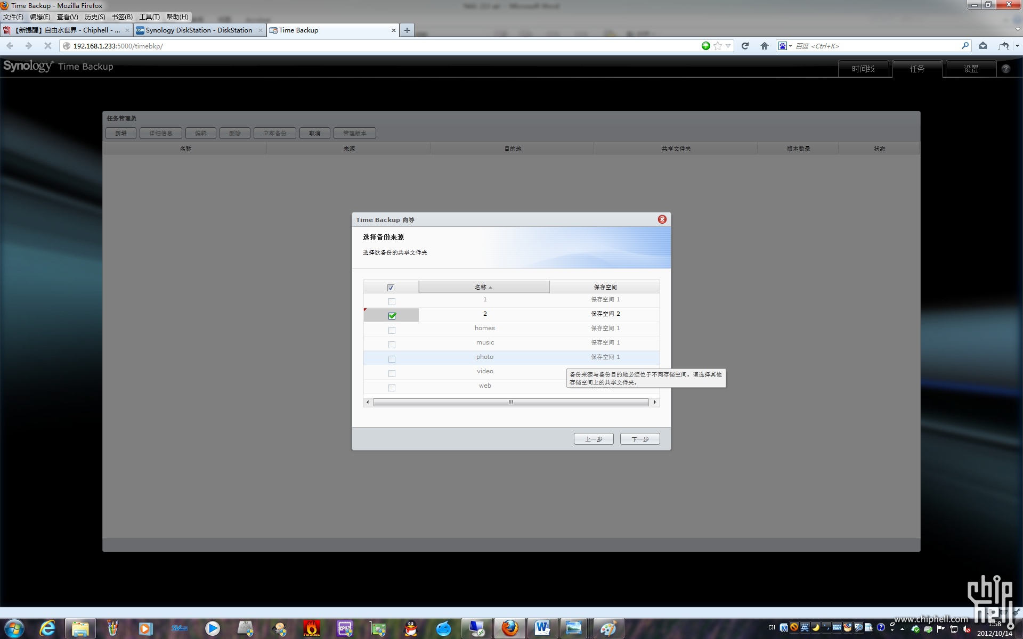Open the 查看(V) menu
Screen dimensions: 1023x639
click(x=68, y=17)
